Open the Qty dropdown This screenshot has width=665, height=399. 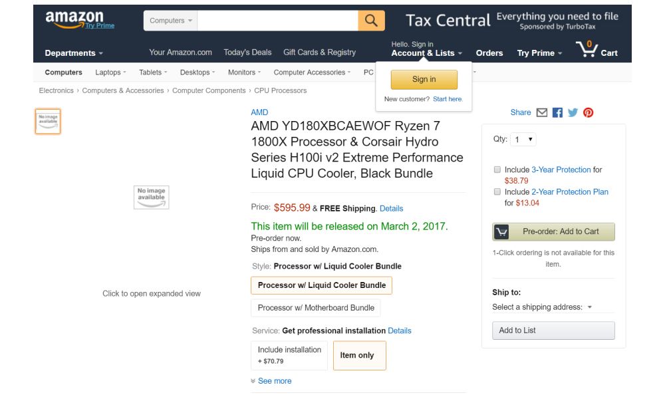[x=523, y=139]
